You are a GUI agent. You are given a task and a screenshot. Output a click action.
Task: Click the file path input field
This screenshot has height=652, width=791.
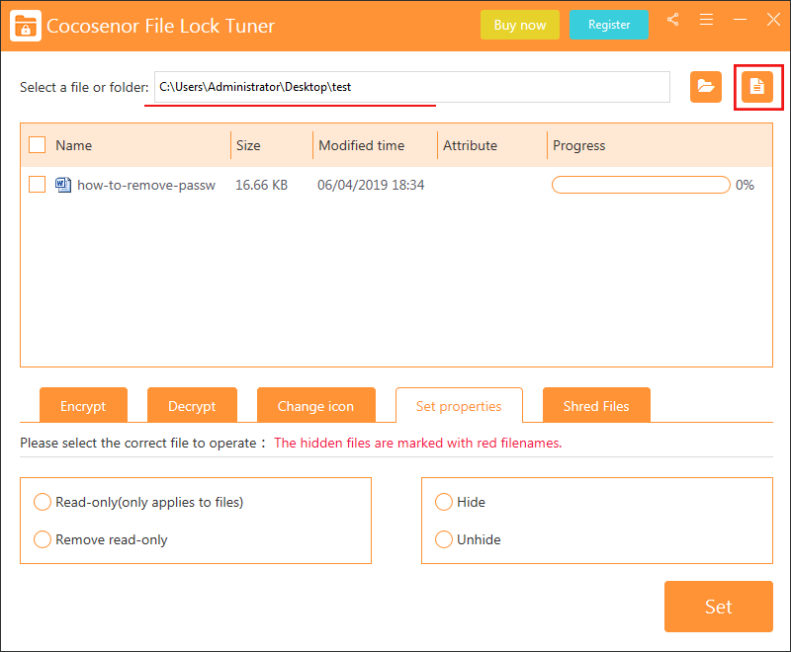coord(412,87)
